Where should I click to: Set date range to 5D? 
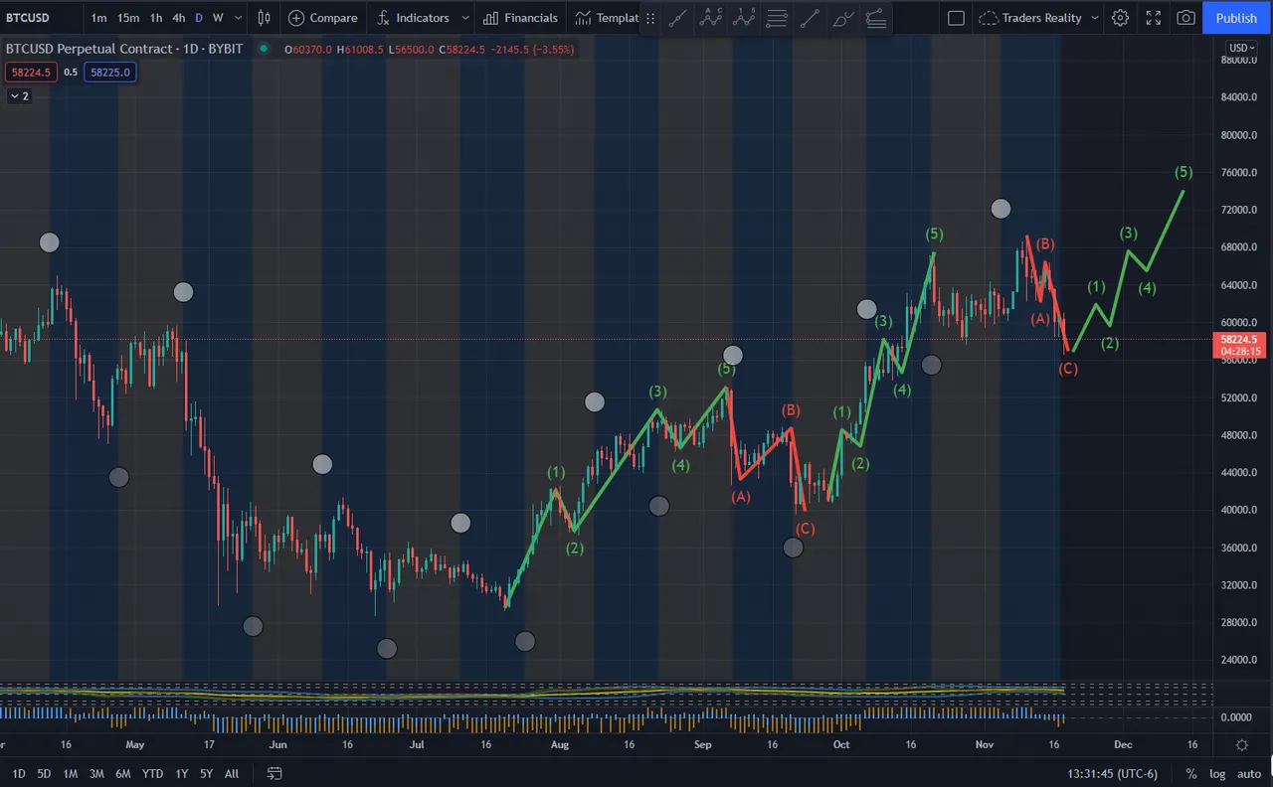44,773
